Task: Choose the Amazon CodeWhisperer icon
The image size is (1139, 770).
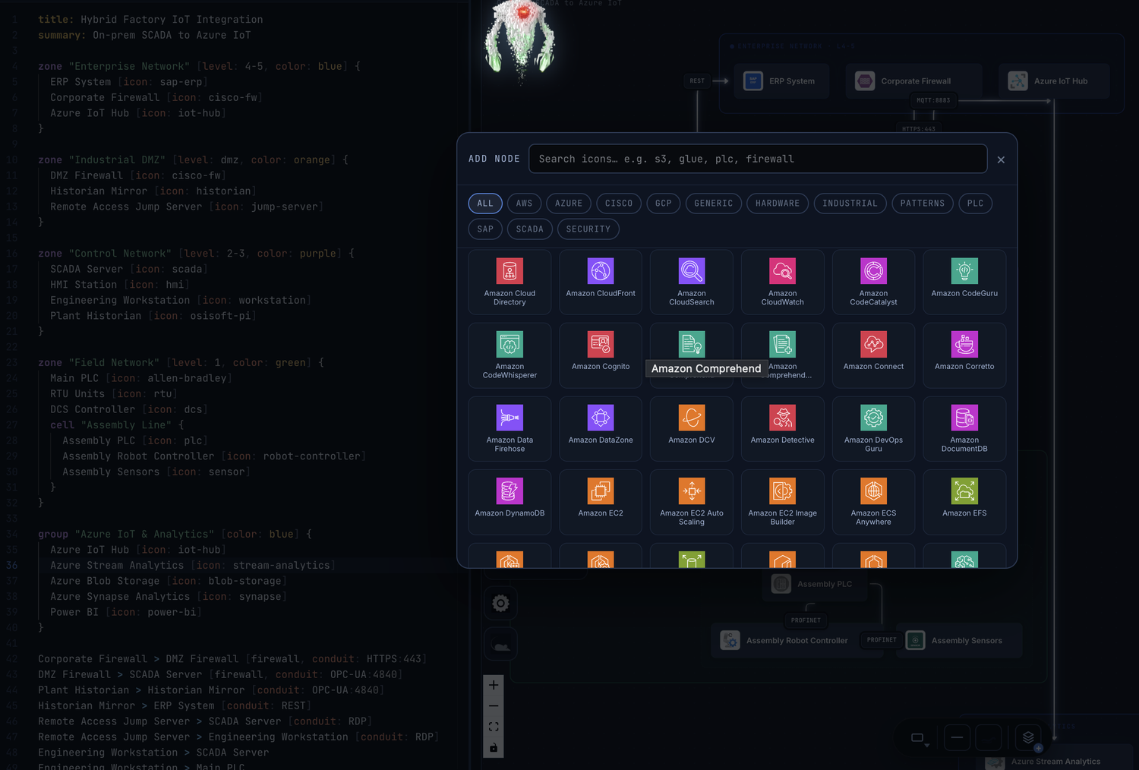Action: [510, 355]
